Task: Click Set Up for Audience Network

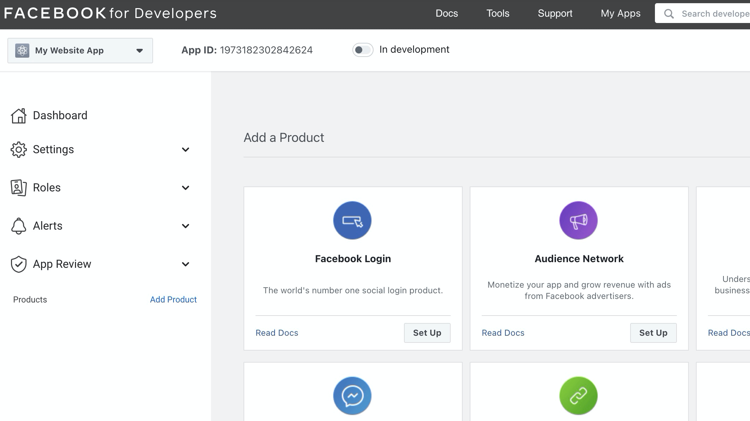Action: [x=653, y=332]
